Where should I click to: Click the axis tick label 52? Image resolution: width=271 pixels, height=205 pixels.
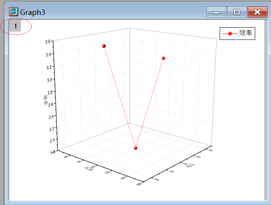pos(108,172)
